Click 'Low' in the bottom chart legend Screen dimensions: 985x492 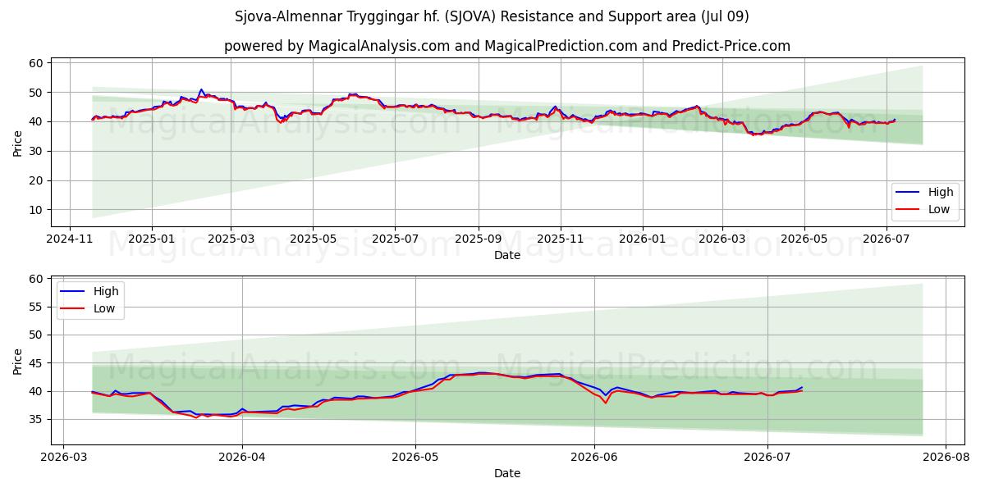(x=104, y=308)
